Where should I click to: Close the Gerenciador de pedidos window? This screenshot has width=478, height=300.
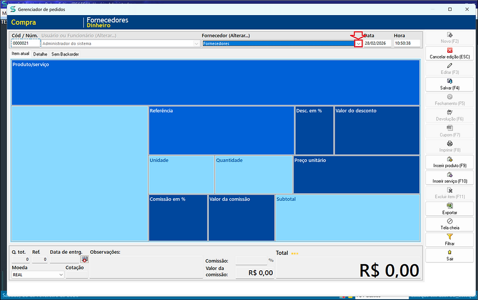(x=467, y=9)
